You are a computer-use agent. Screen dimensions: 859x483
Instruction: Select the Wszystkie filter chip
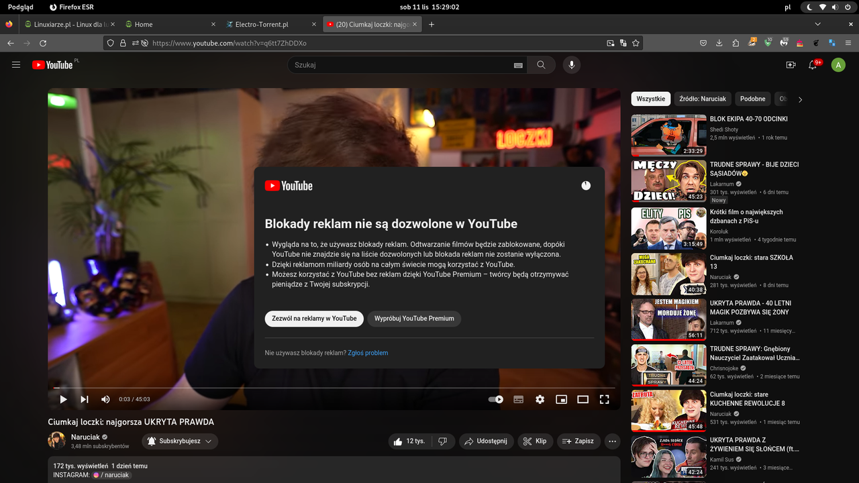click(x=651, y=99)
